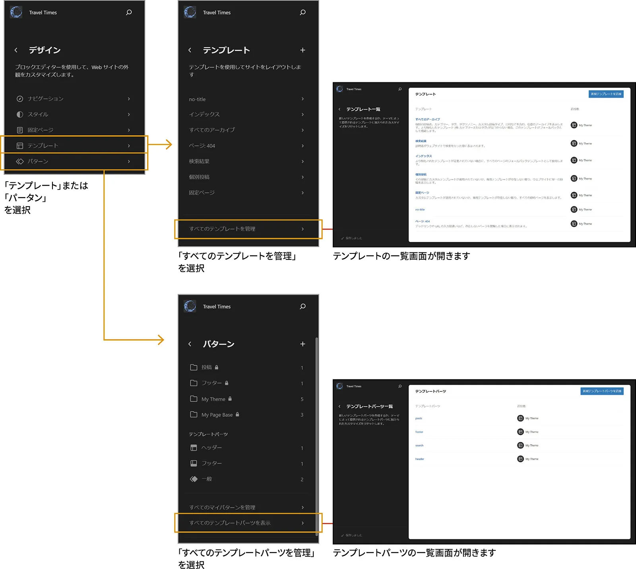Click the plus icon beside the パターン heading

[x=302, y=344]
